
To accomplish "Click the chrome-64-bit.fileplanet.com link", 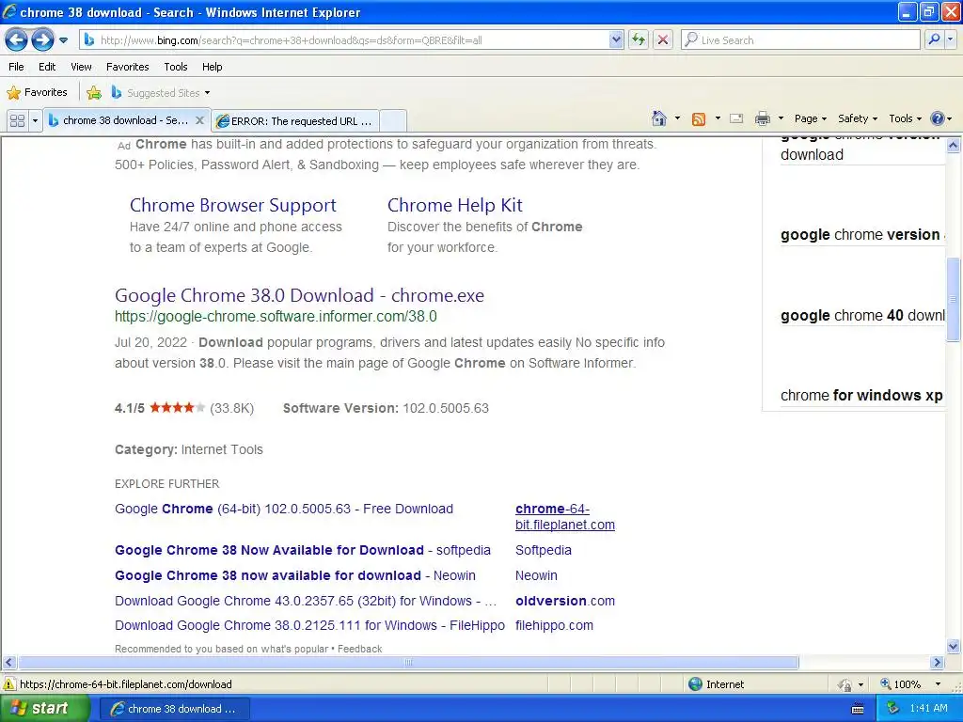I will [x=564, y=517].
